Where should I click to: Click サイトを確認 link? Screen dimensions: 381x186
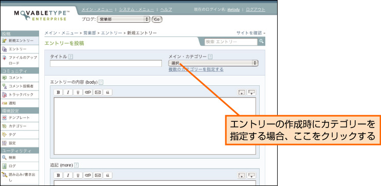pos(251,33)
